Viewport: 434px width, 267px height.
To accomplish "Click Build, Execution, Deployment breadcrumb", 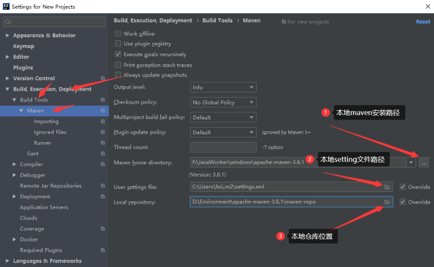I will click(153, 20).
